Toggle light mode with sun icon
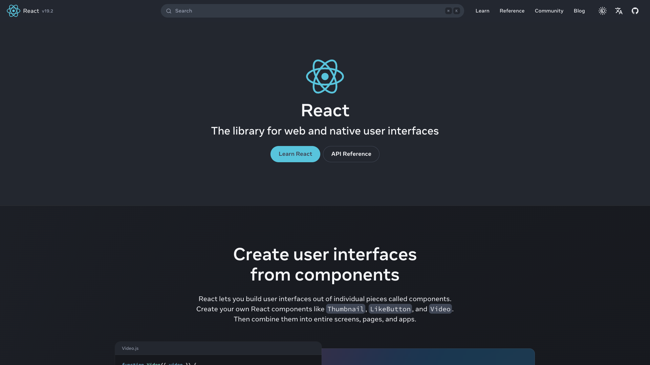650x365 pixels. 603,11
